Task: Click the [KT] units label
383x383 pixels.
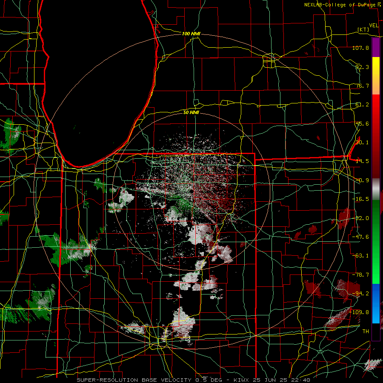Action: [363, 29]
